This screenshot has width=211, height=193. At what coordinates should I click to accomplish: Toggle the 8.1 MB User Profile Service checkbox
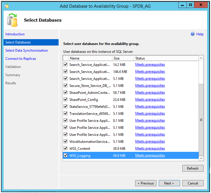pos(66,120)
